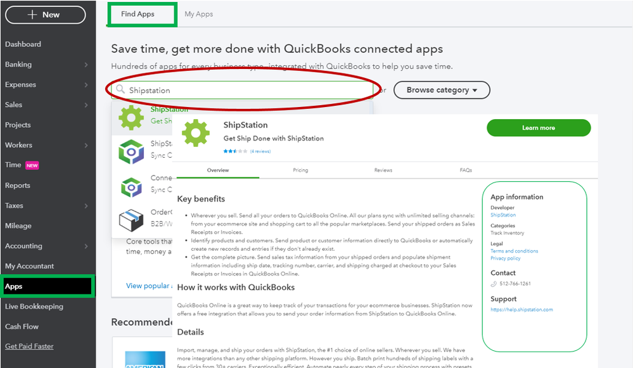Viewport: 633px width, 368px height.
Task: Click the Details heading
Action: [x=191, y=332]
